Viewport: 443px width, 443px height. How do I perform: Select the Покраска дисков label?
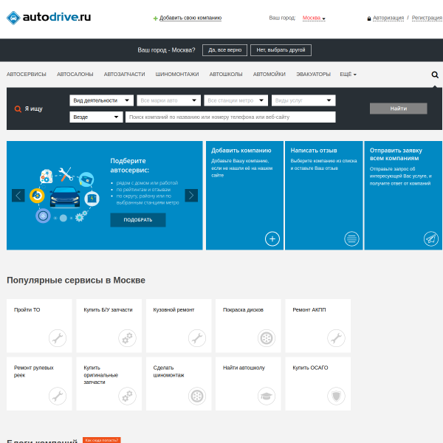coord(243,310)
